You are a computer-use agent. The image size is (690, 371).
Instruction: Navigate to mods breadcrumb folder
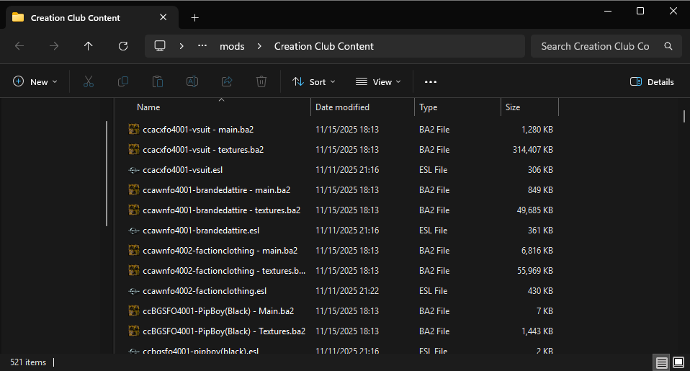232,46
